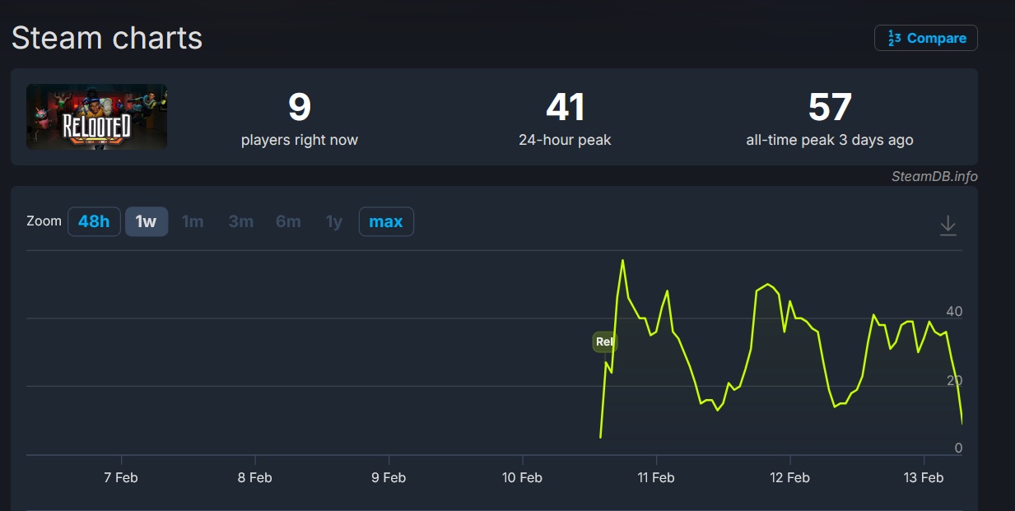Choose the 3m zoom option
Screen dimensions: 1015x511
[241, 221]
